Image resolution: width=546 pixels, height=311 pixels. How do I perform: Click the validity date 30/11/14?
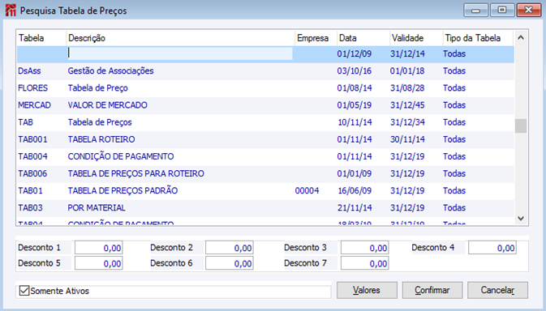407,139
